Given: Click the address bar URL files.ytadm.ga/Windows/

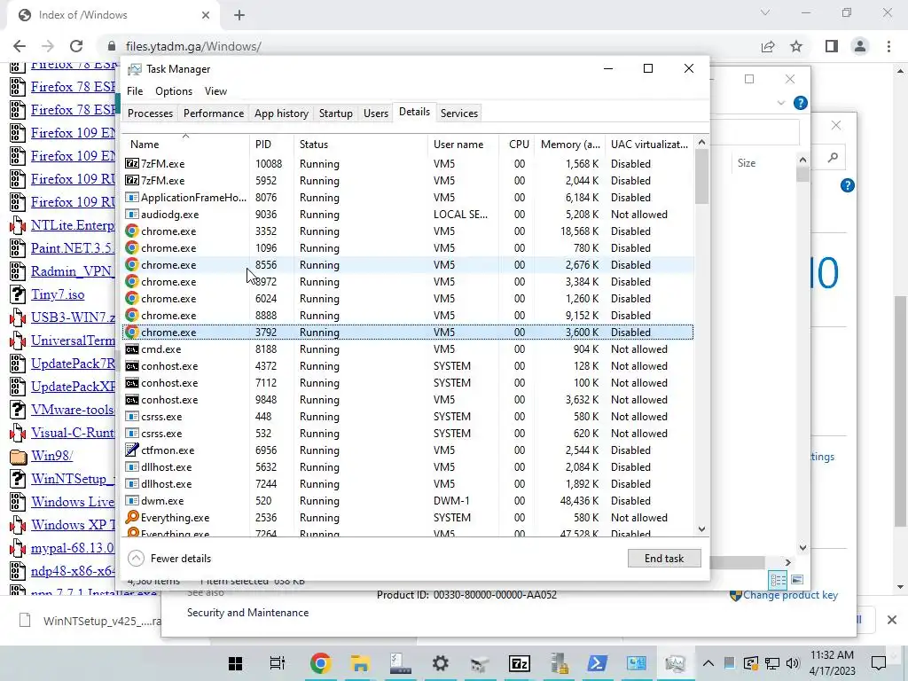Looking at the screenshot, I should (193, 46).
